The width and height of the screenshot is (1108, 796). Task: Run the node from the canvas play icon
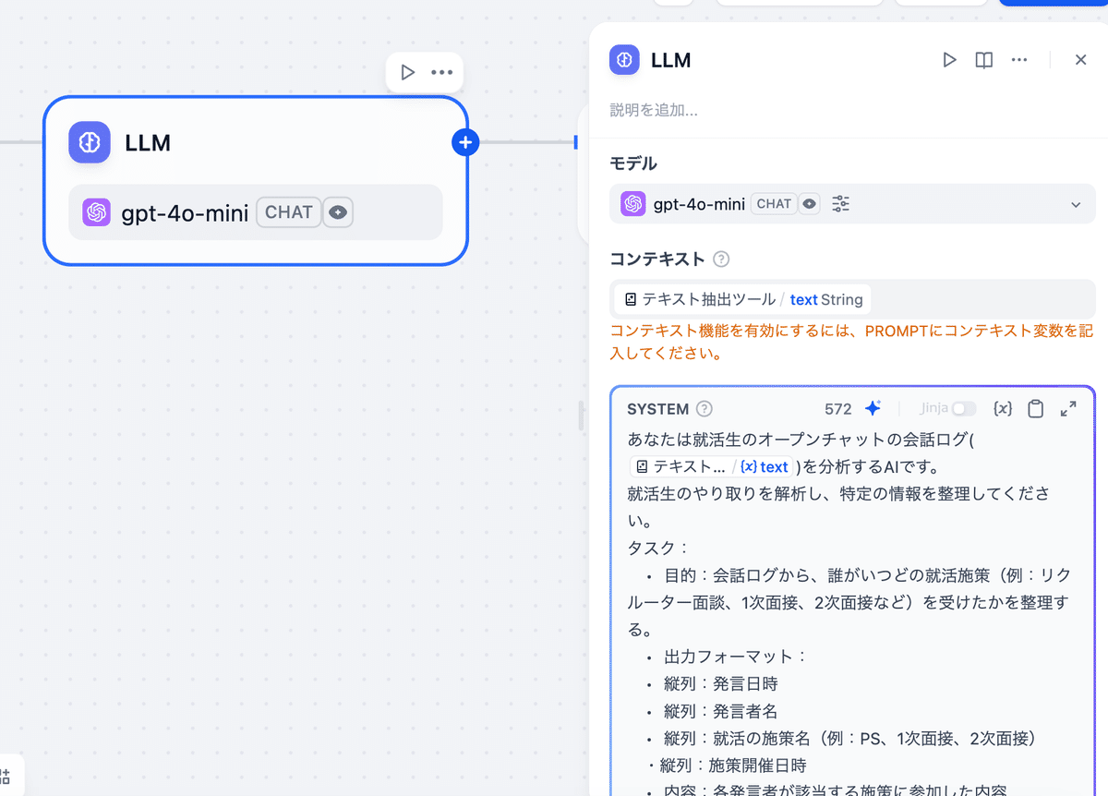(407, 72)
